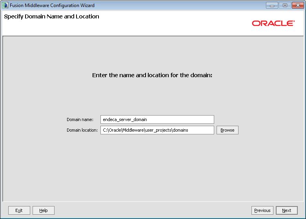Go back with the Previous button
Viewport: 306px width, 219px height.
click(262, 210)
